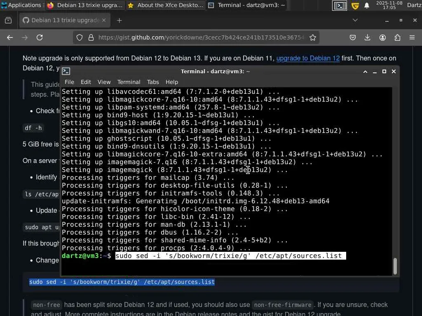This screenshot has height=316, width=422.
Task: Switch to Terminal dartz@vm3 taskbar button
Action: click(246, 5)
